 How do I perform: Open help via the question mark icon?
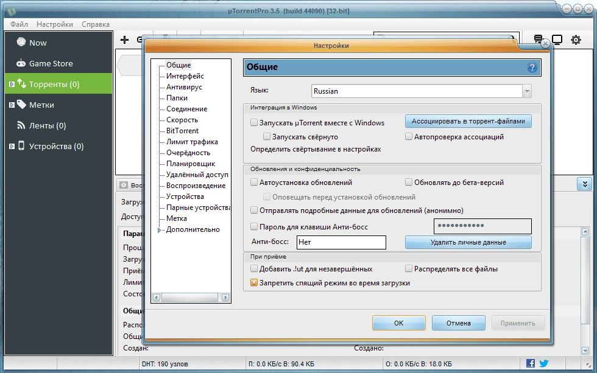[532, 68]
